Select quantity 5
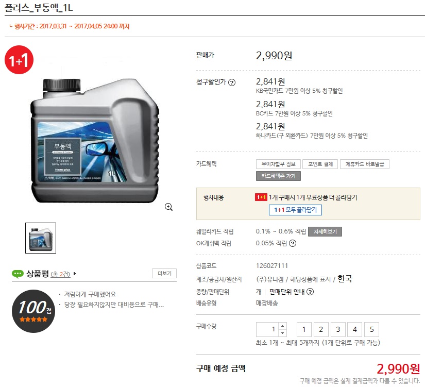 tap(371, 329)
